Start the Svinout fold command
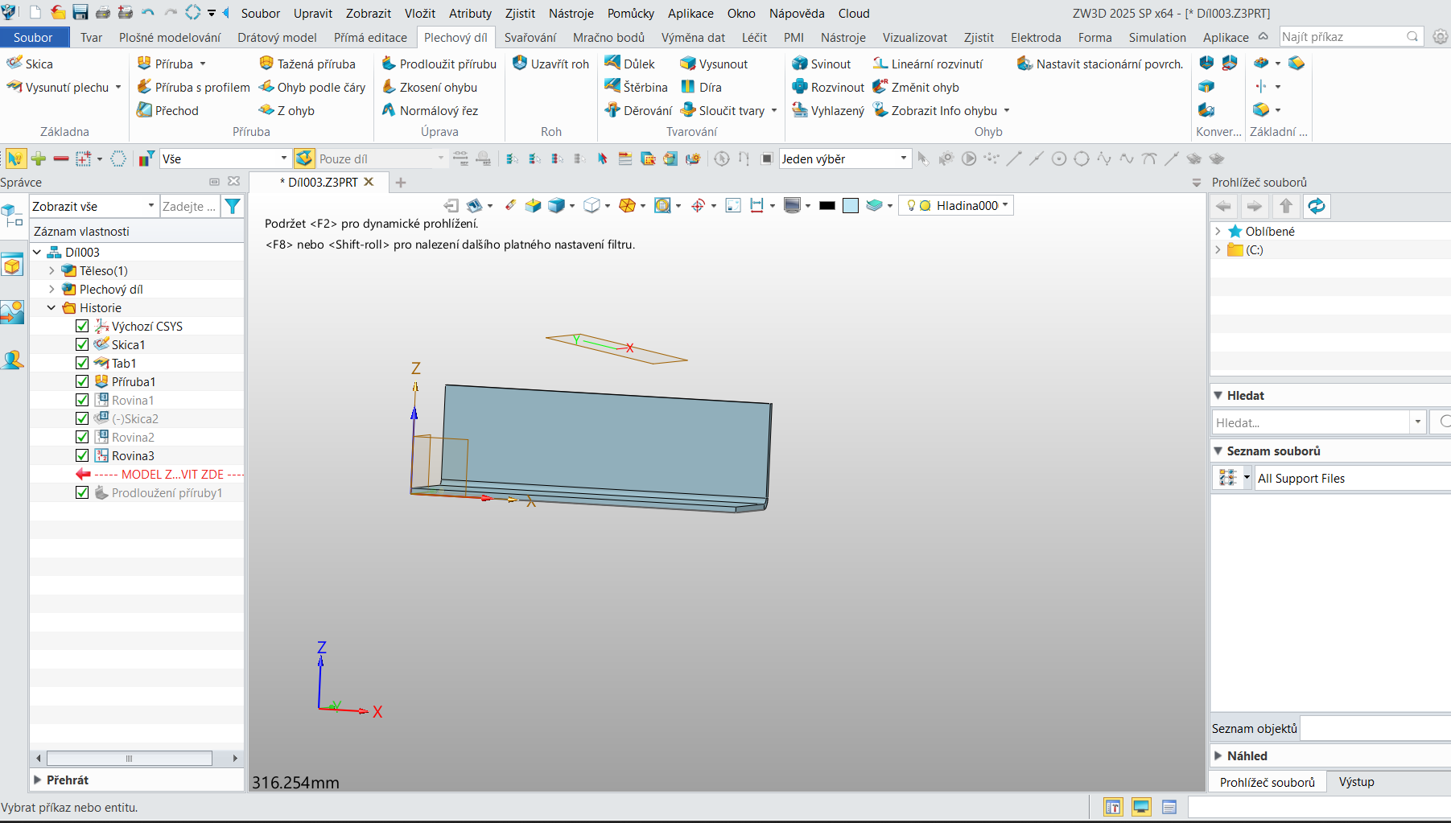 pyautogui.click(x=821, y=64)
